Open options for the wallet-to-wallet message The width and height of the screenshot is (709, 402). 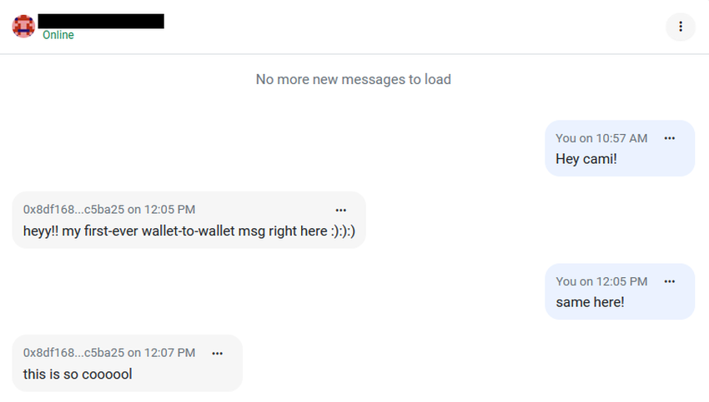(x=340, y=210)
